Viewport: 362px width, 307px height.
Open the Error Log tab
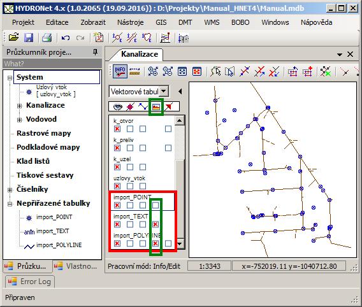click(x=30, y=282)
